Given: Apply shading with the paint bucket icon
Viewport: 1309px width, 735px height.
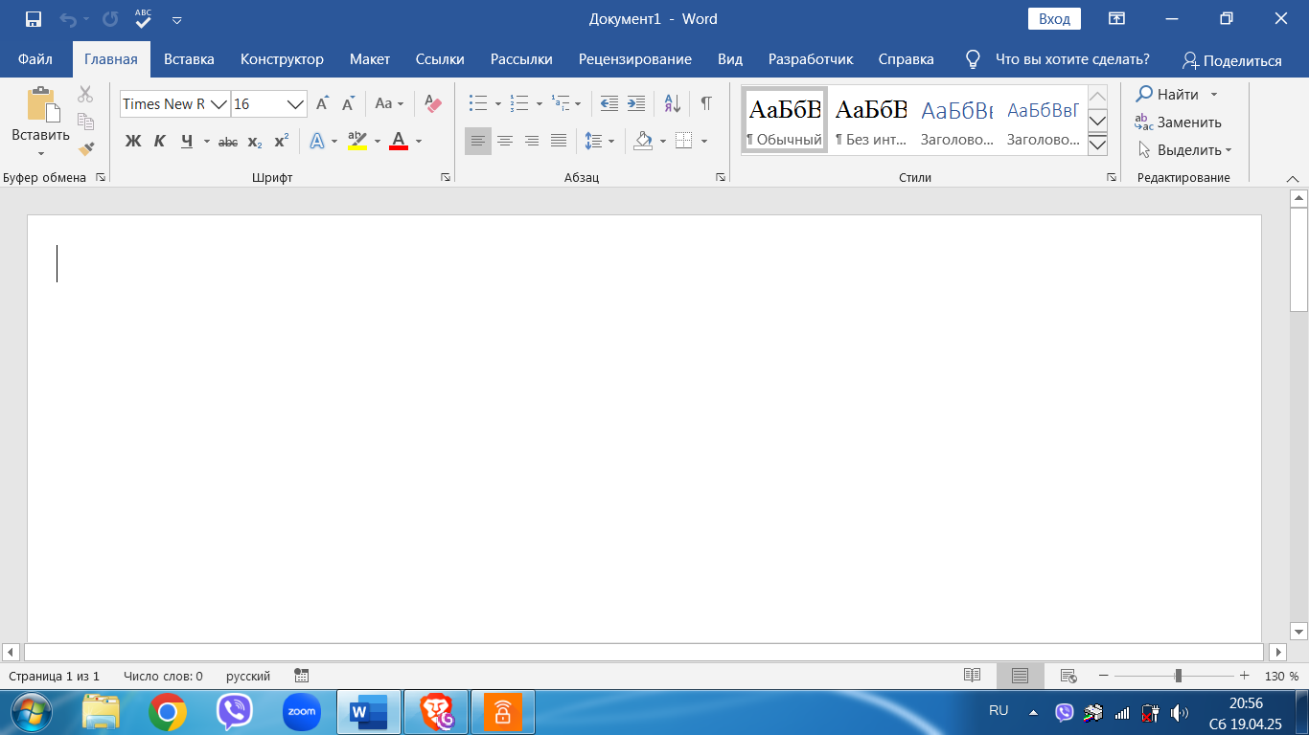Looking at the screenshot, I should (x=643, y=141).
